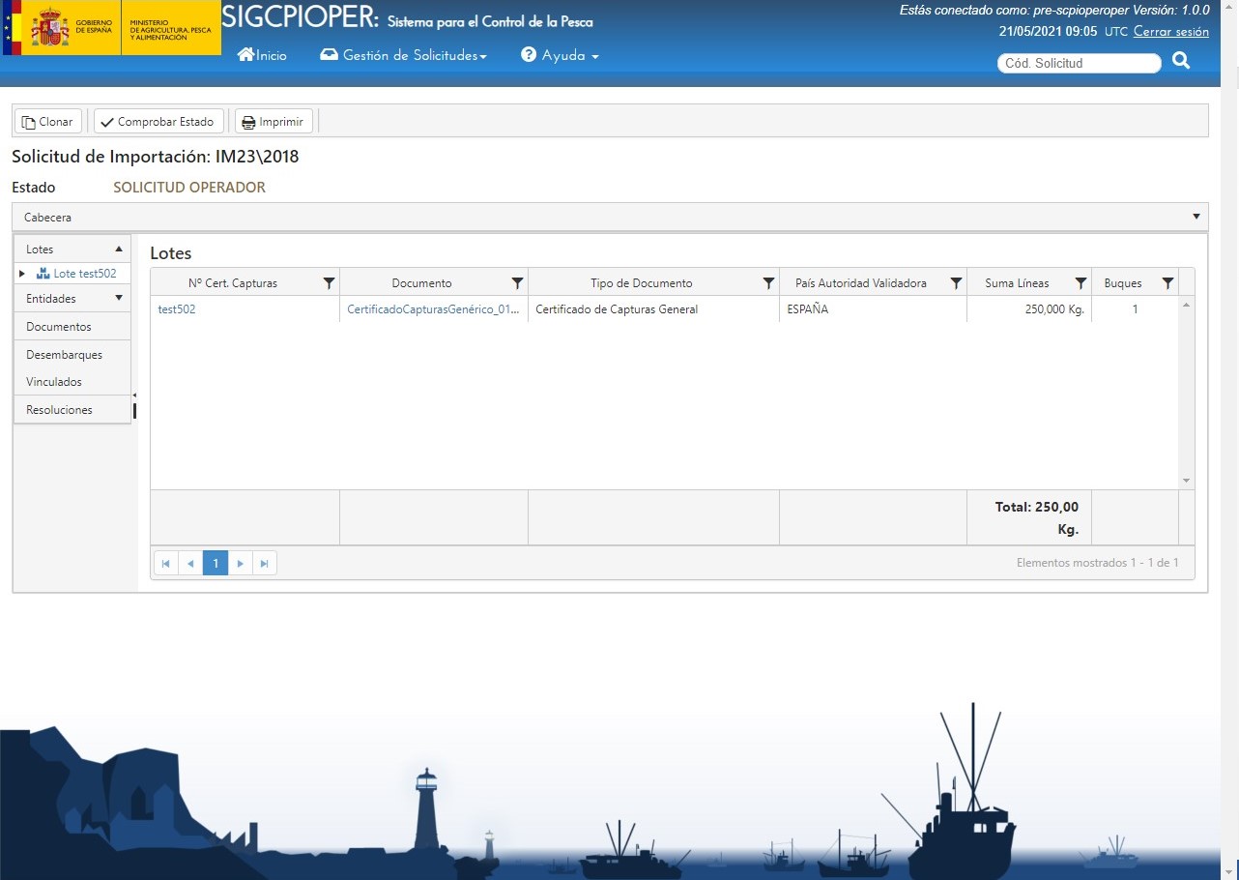
Task: Open filter for Tipo de Documento column
Action: tap(768, 283)
